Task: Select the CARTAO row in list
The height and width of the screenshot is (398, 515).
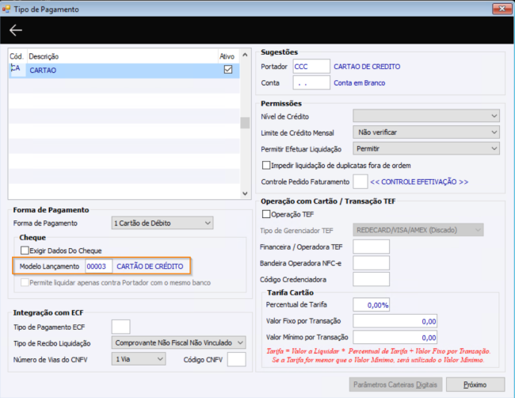Action: coord(124,70)
